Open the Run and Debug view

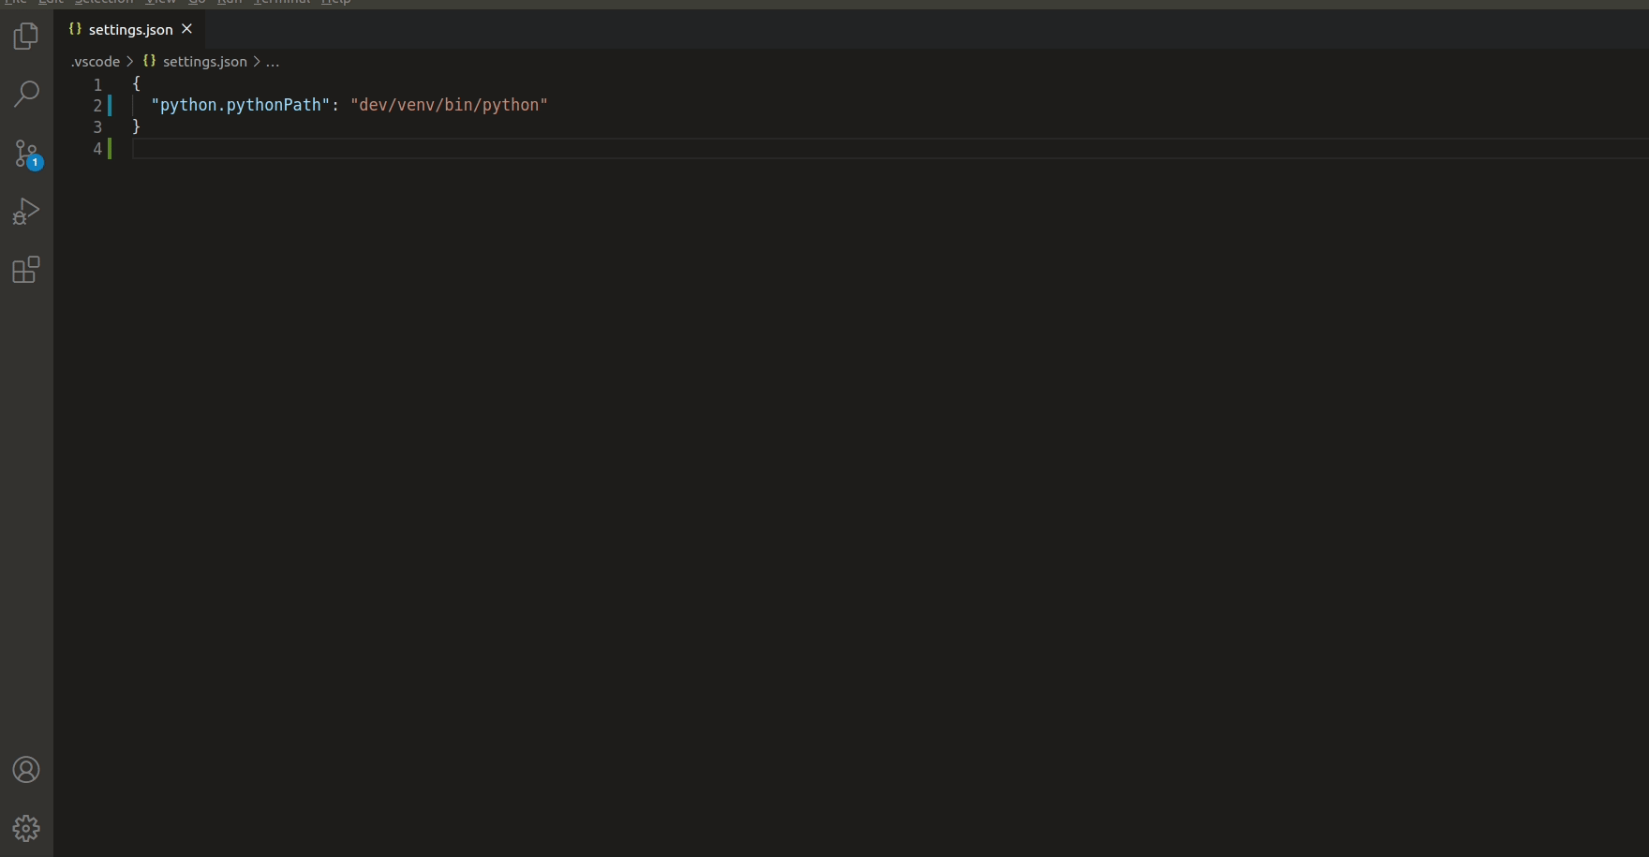(25, 210)
